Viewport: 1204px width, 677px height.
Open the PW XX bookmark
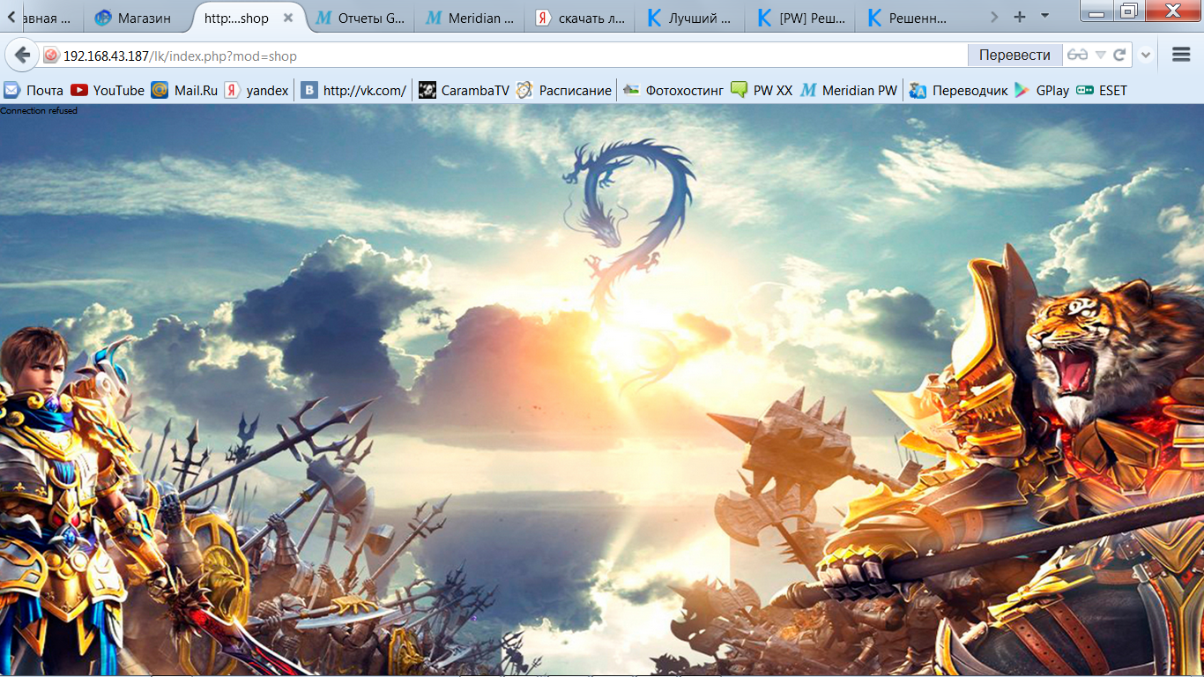762,90
